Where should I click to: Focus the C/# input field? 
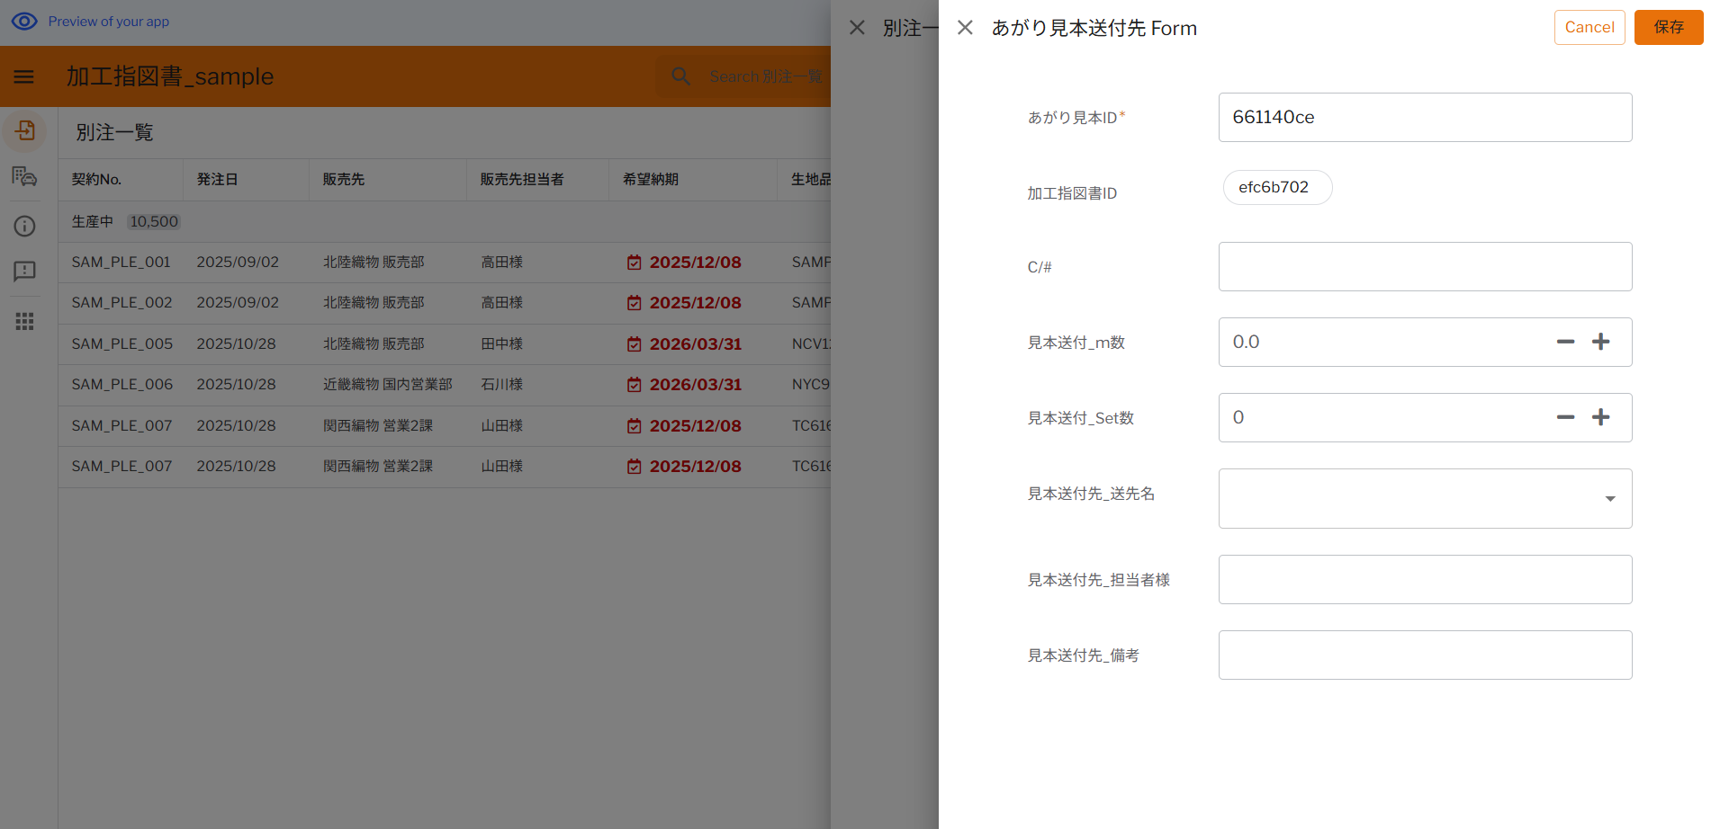point(1424,267)
